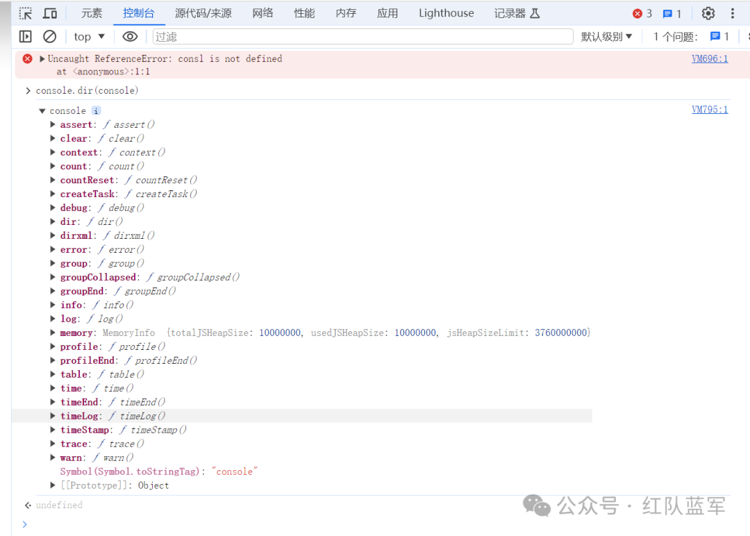Open the 默认级别 log level dropdown

(x=607, y=37)
